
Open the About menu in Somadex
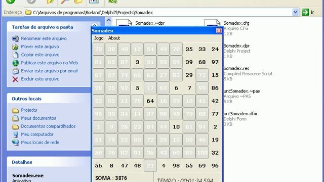point(114,38)
